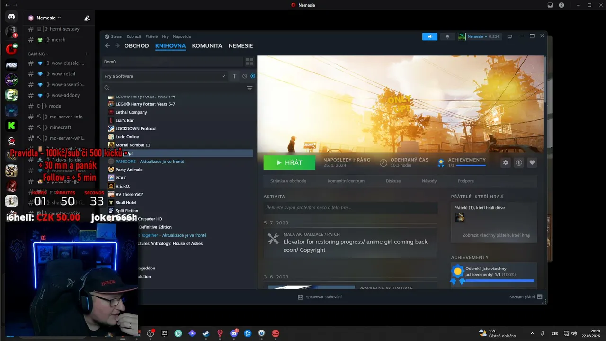Open the Steam menu
Viewport: 606px width, 341px height.
116,36
